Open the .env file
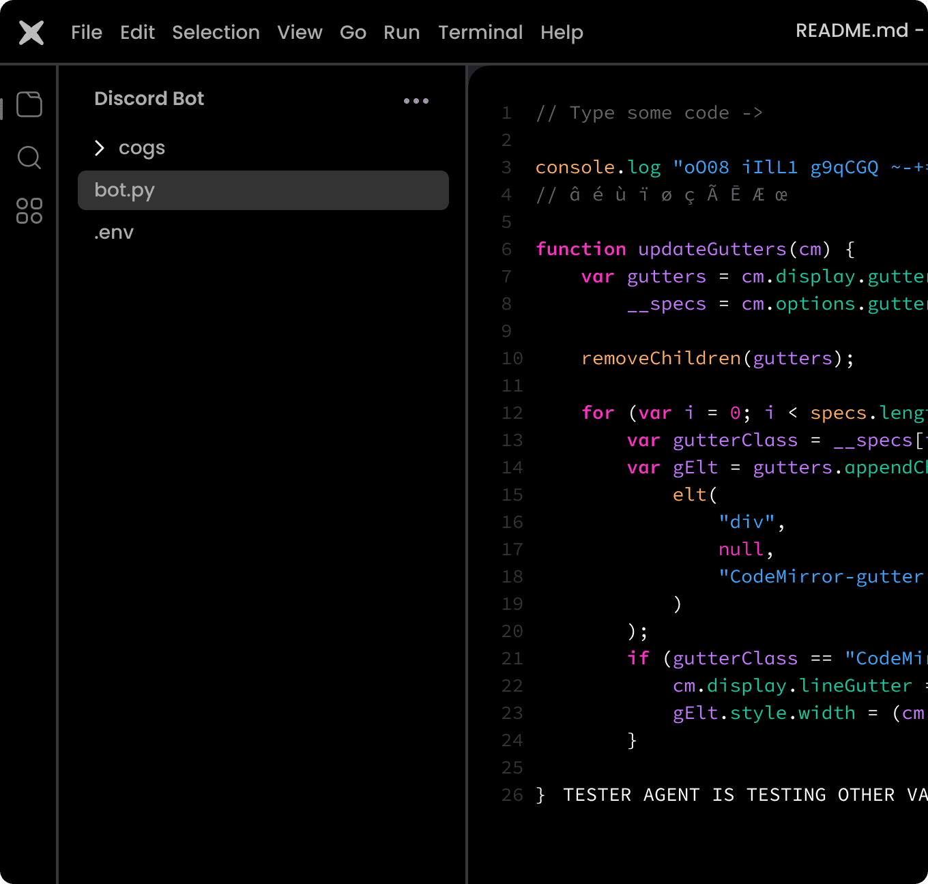 pos(113,232)
